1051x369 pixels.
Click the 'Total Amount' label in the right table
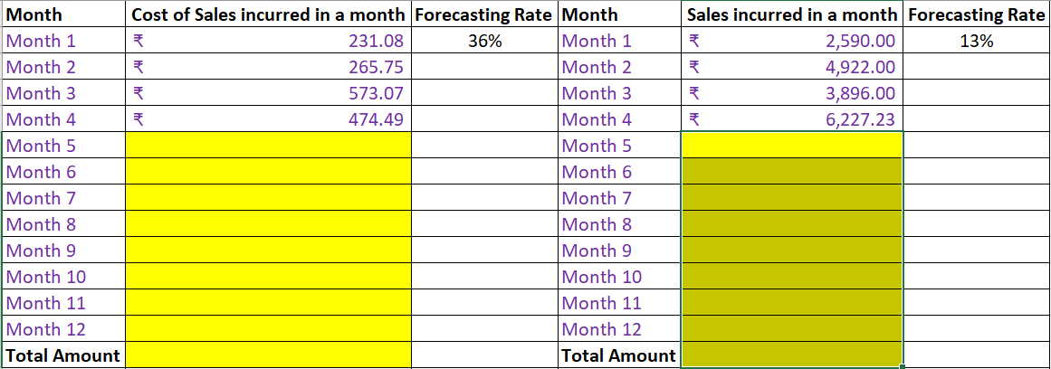(x=619, y=355)
